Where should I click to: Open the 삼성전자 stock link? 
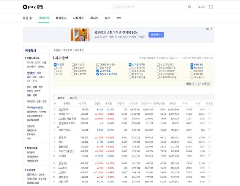coord(63,110)
